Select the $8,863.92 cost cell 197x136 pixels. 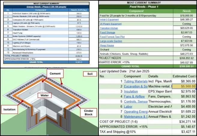click(184, 96)
